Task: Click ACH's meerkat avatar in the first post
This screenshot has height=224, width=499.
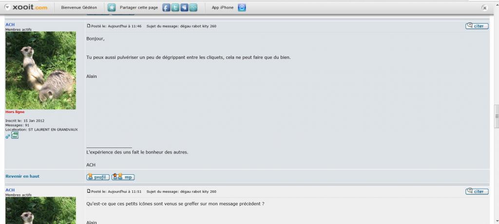Action: coord(41,70)
